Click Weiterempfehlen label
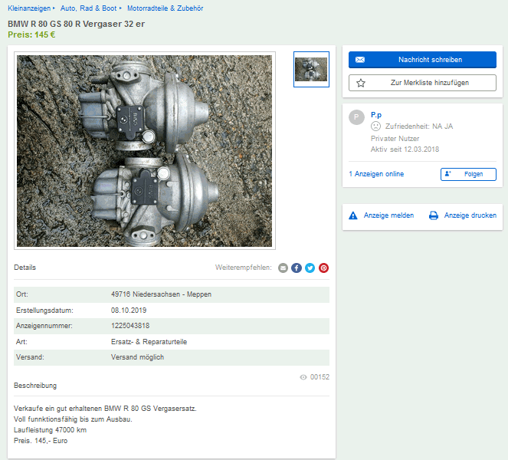Image resolution: width=508 pixels, height=460 pixels. pos(244,268)
